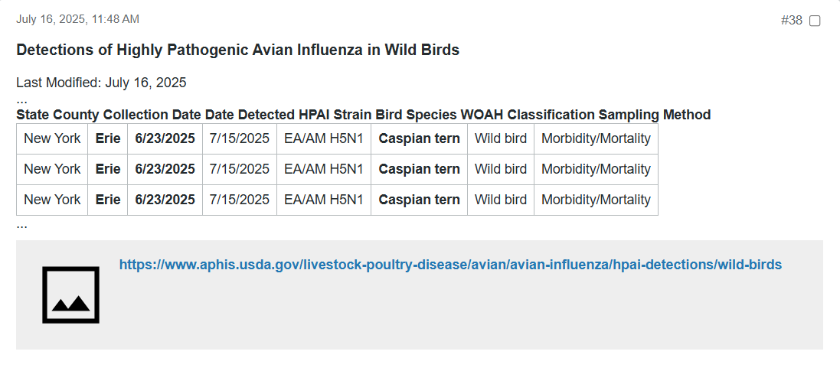Click the bold table header starting with State County
This screenshot has height=371, width=840.
click(x=363, y=115)
